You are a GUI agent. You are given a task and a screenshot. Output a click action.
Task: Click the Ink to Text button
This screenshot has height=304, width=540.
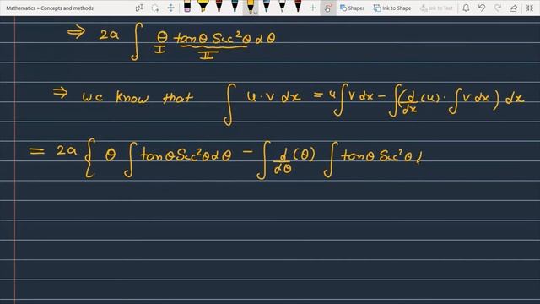436,8
